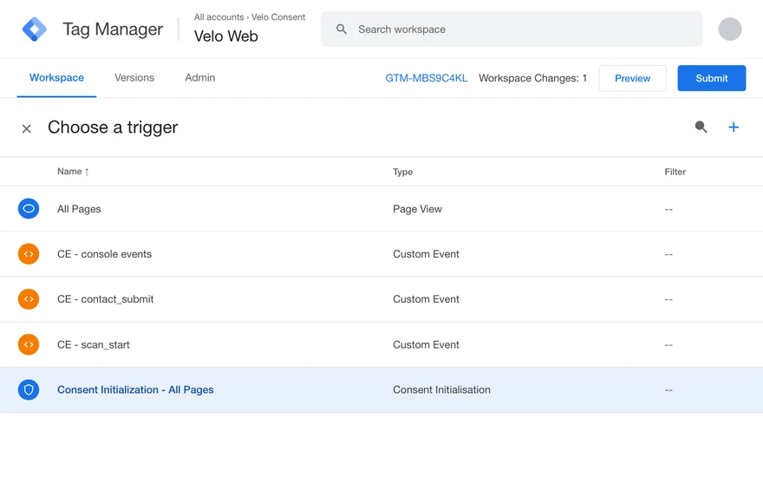Click the All Pages page view icon

click(x=29, y=209)
